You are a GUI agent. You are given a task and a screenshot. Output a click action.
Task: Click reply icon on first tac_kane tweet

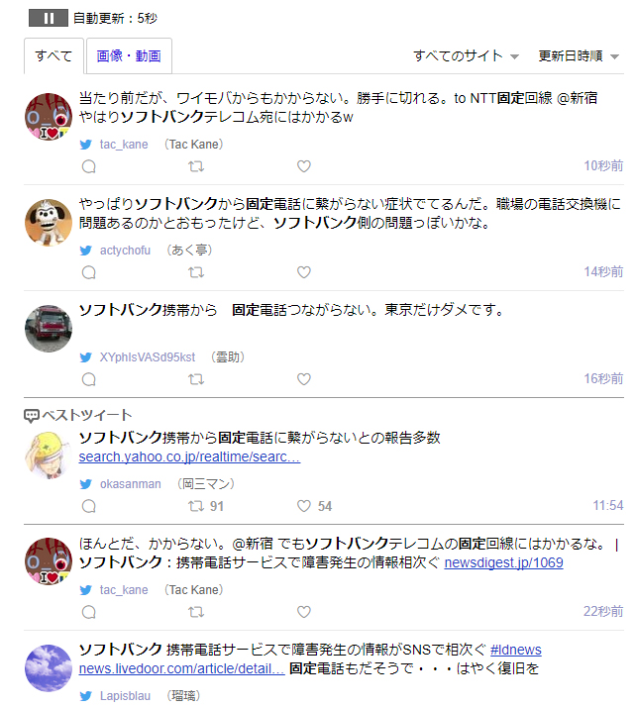tap(89, 166)
